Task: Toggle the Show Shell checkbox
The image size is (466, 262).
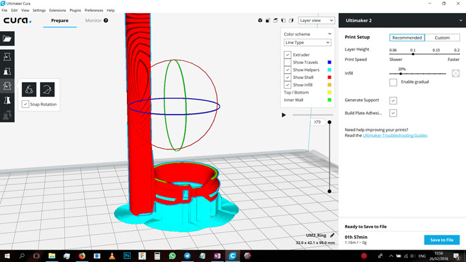Action: tap(287, 77)
